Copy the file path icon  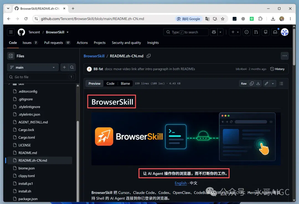pos(149,56)
